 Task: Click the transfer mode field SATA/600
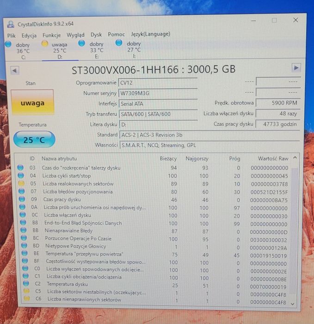(x=158, y=114)
